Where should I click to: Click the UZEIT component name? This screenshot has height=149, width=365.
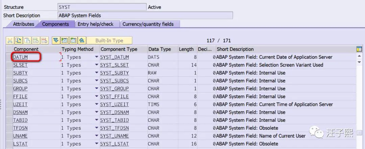click(20, 105)
